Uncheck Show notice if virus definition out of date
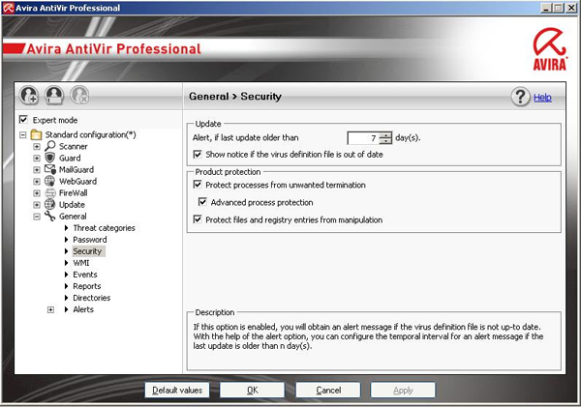 tap(198, 154)
